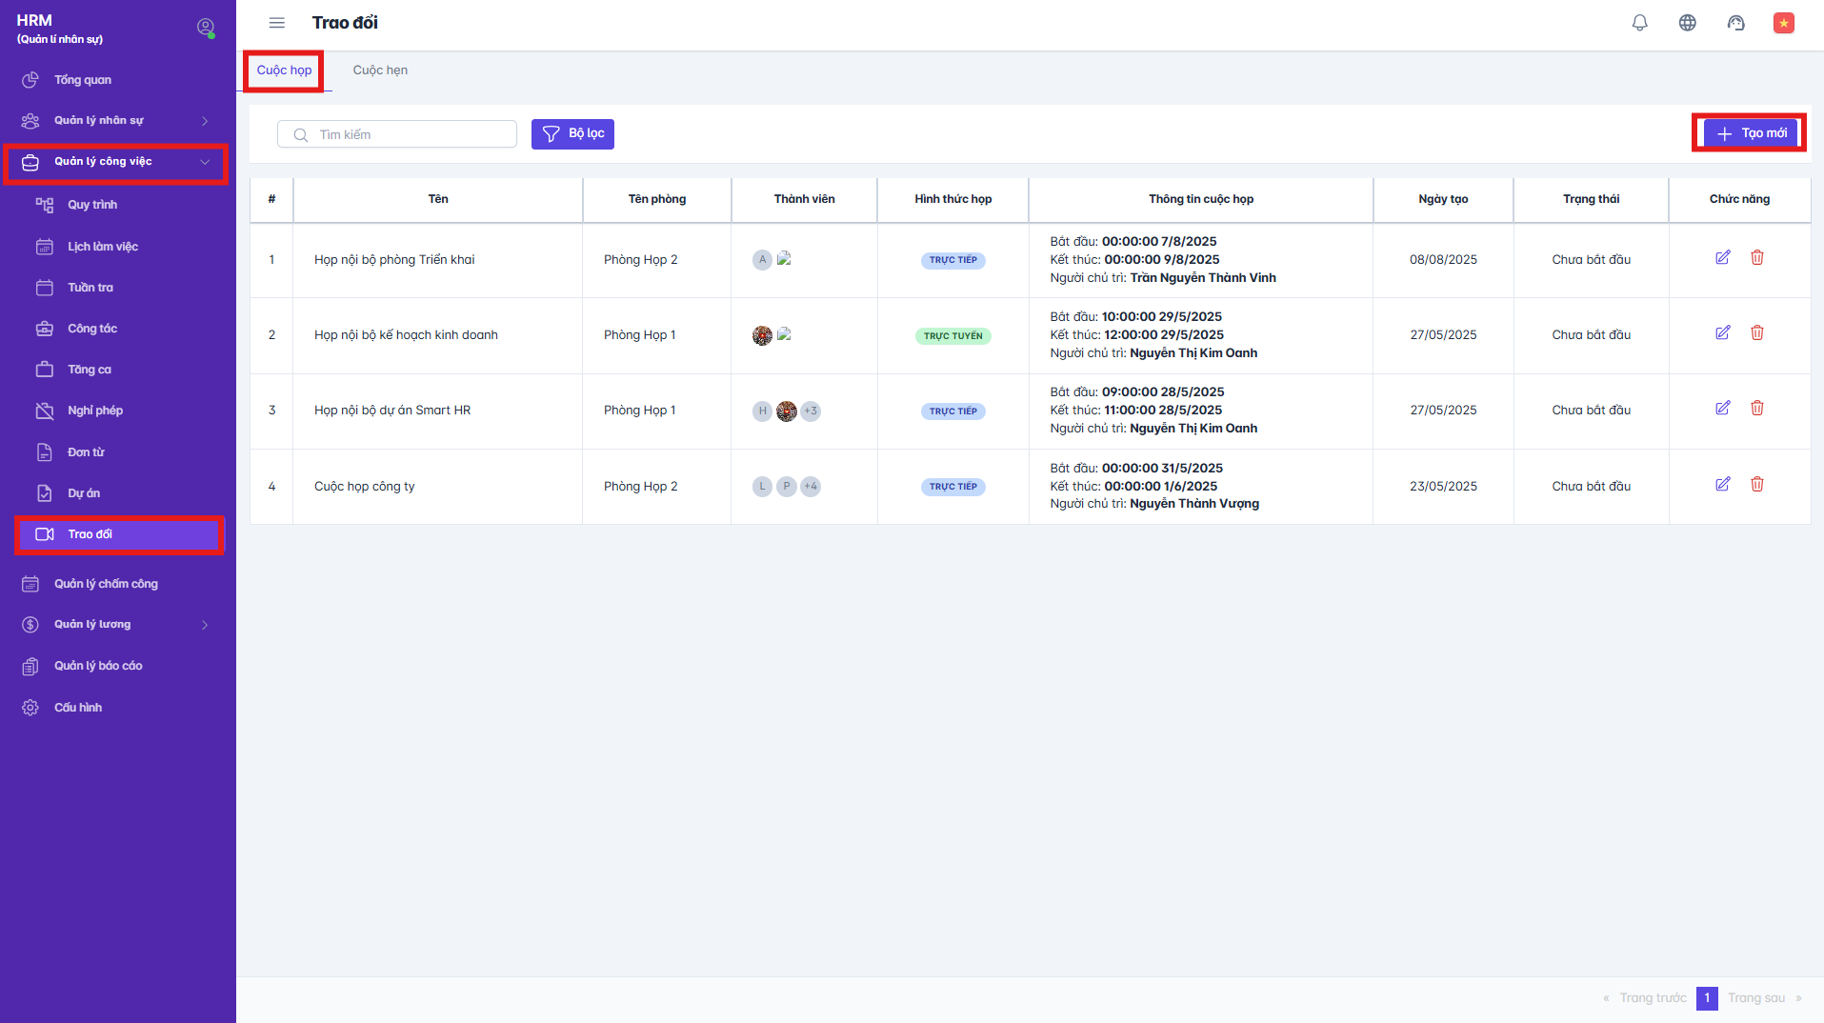The height and width of the screenshot is (1023, 1824).
Task: Delete the 'Cuộc họp công ty' meeting
Action: click(1757, 484)
